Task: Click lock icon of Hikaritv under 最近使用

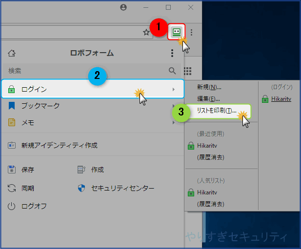Action: pyautogui.click(x=191, y=146)
